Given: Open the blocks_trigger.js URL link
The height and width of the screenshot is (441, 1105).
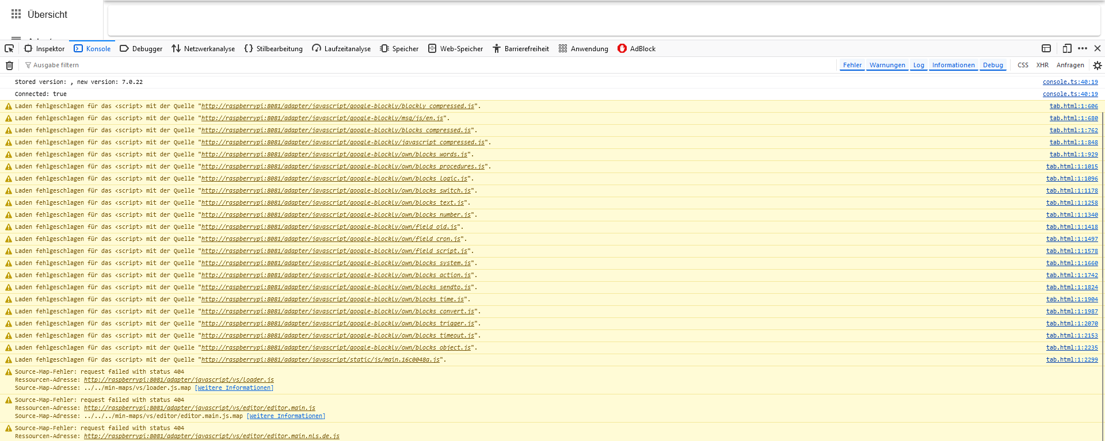Looking at the screenshot, I should 338,324.
